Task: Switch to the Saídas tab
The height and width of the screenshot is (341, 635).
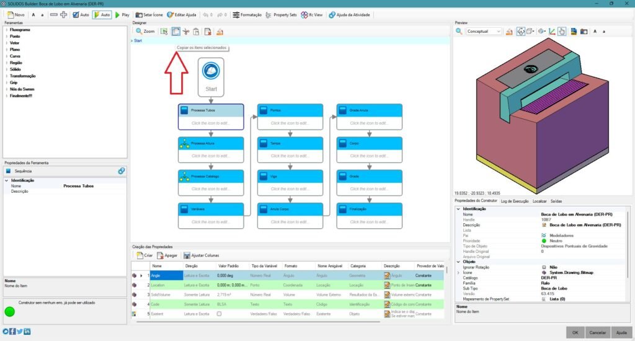Action: (556, 201)
